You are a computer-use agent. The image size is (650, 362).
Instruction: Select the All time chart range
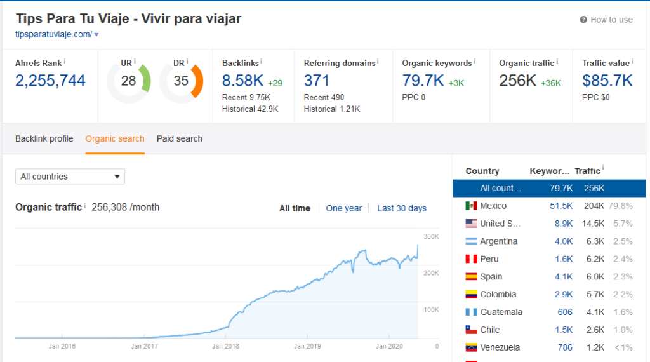tap(295, 208)
